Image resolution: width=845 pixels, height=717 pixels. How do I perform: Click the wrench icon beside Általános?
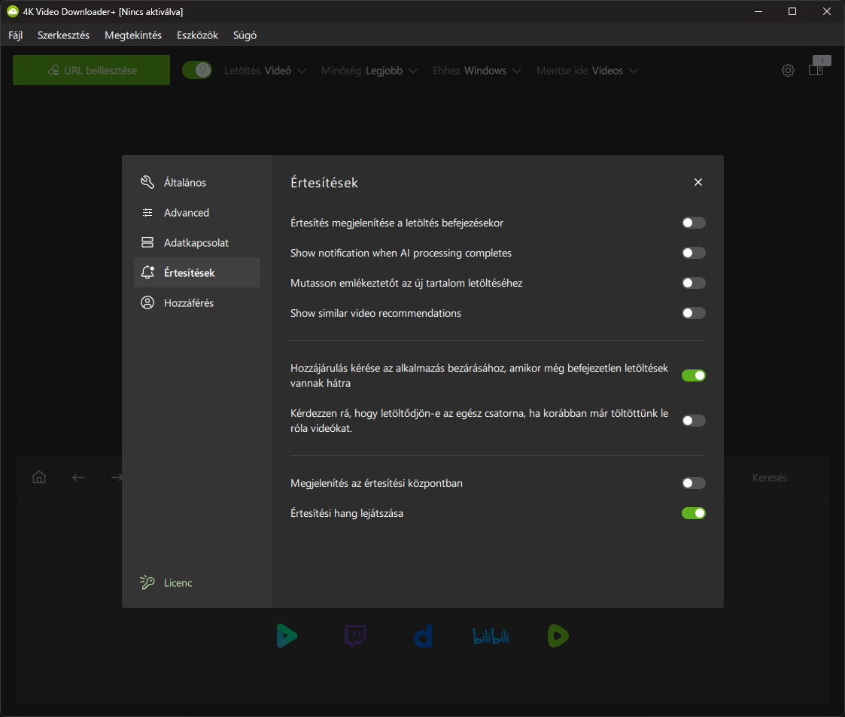[147, 182]
